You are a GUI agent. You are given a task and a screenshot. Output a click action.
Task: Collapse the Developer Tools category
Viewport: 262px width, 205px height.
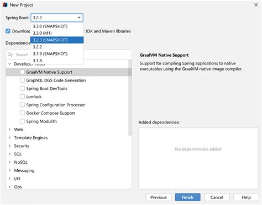(9, 64)
